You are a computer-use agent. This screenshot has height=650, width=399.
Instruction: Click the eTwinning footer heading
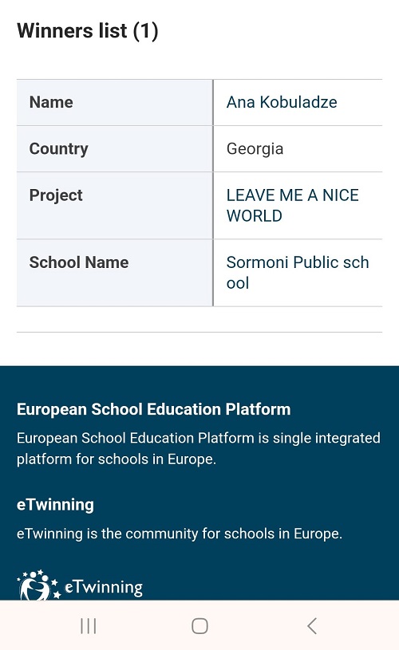click(x=55, y=505)
